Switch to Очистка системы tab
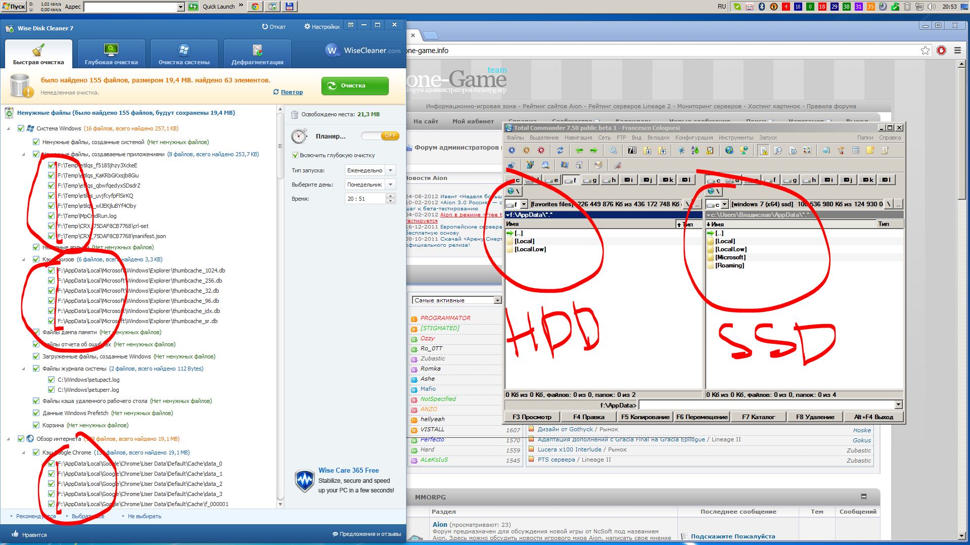 (184, 54)
